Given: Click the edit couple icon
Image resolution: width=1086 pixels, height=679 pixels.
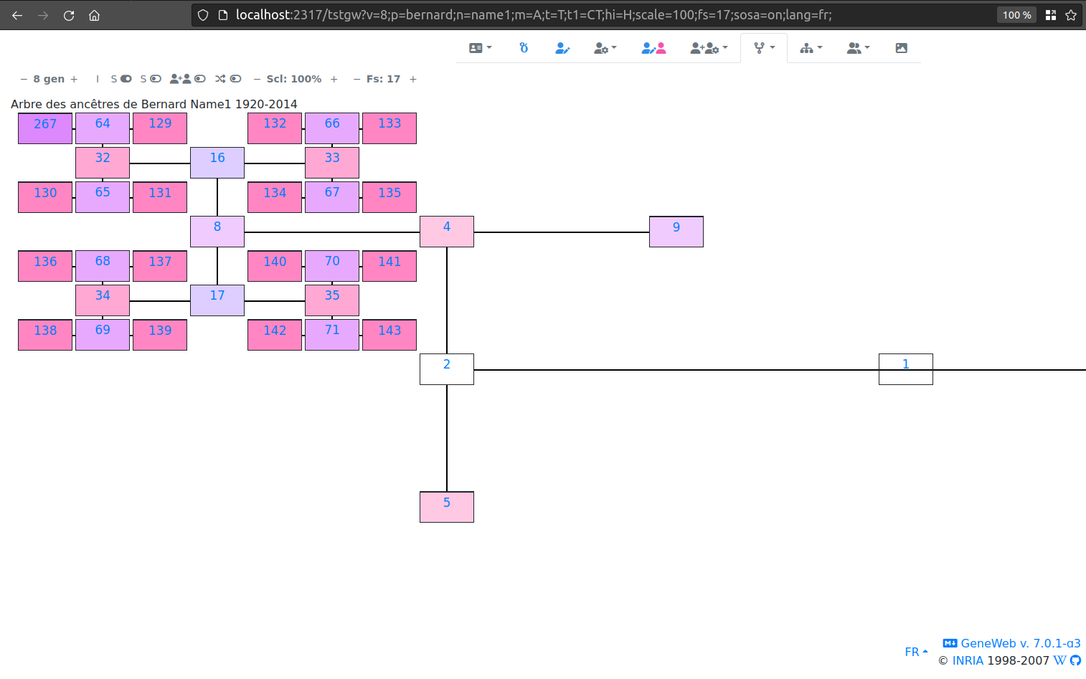Looking at the screenshot, I should coord(653,47).
